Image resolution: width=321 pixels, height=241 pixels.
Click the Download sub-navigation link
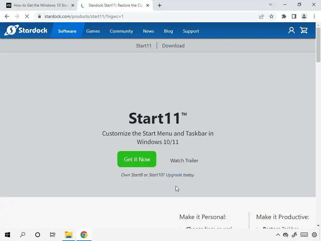click(173, 46)
